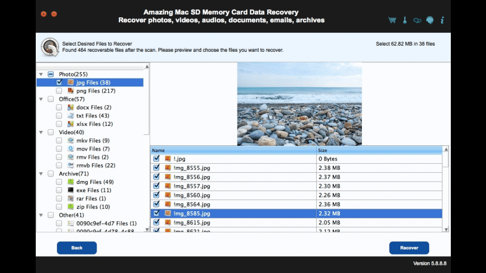
Task: Toggle the Photo(255) category checkbox
Action: (x=50, y=74)
